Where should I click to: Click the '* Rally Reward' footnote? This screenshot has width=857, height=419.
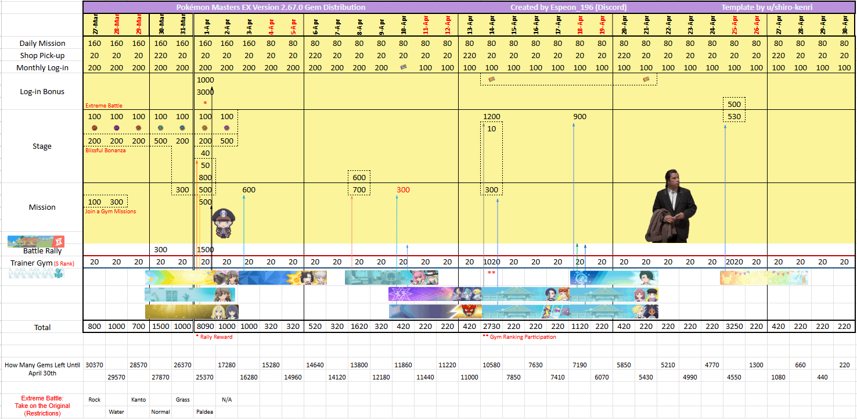(214, 337)
